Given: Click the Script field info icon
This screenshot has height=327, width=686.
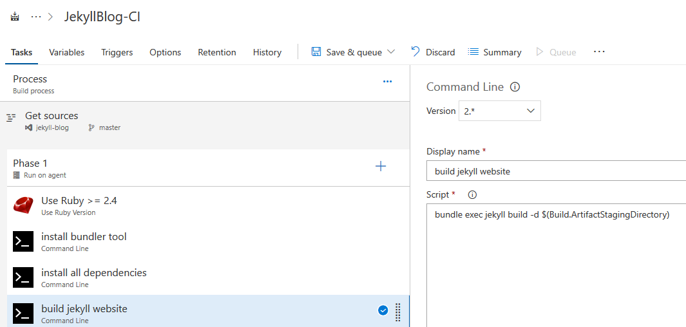Looking at the screenshot, I should pos(472,194).
